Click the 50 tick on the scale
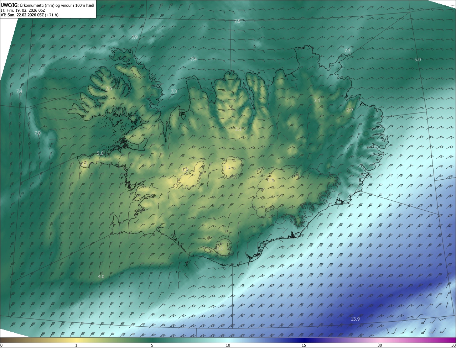Viewport: 456px width, 348px height. click(x=453, y=345)
